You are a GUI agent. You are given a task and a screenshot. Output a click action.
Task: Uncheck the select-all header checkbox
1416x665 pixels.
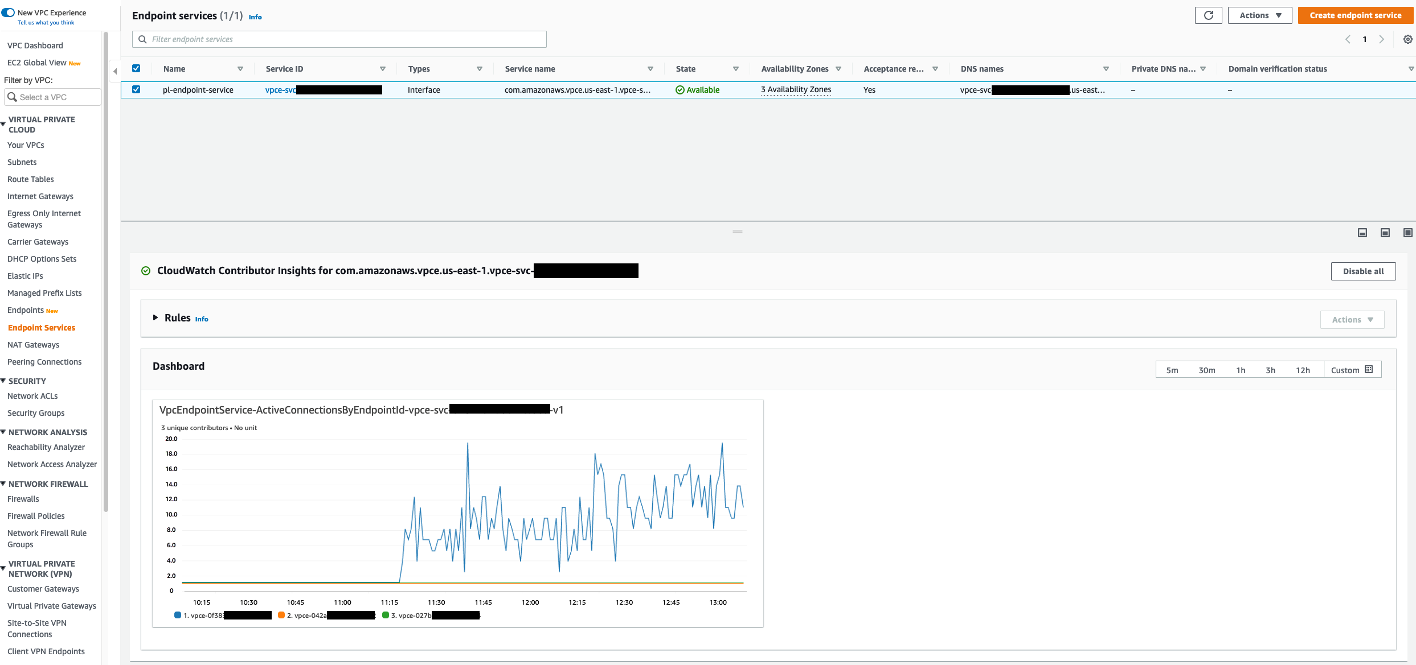point(136,68)
